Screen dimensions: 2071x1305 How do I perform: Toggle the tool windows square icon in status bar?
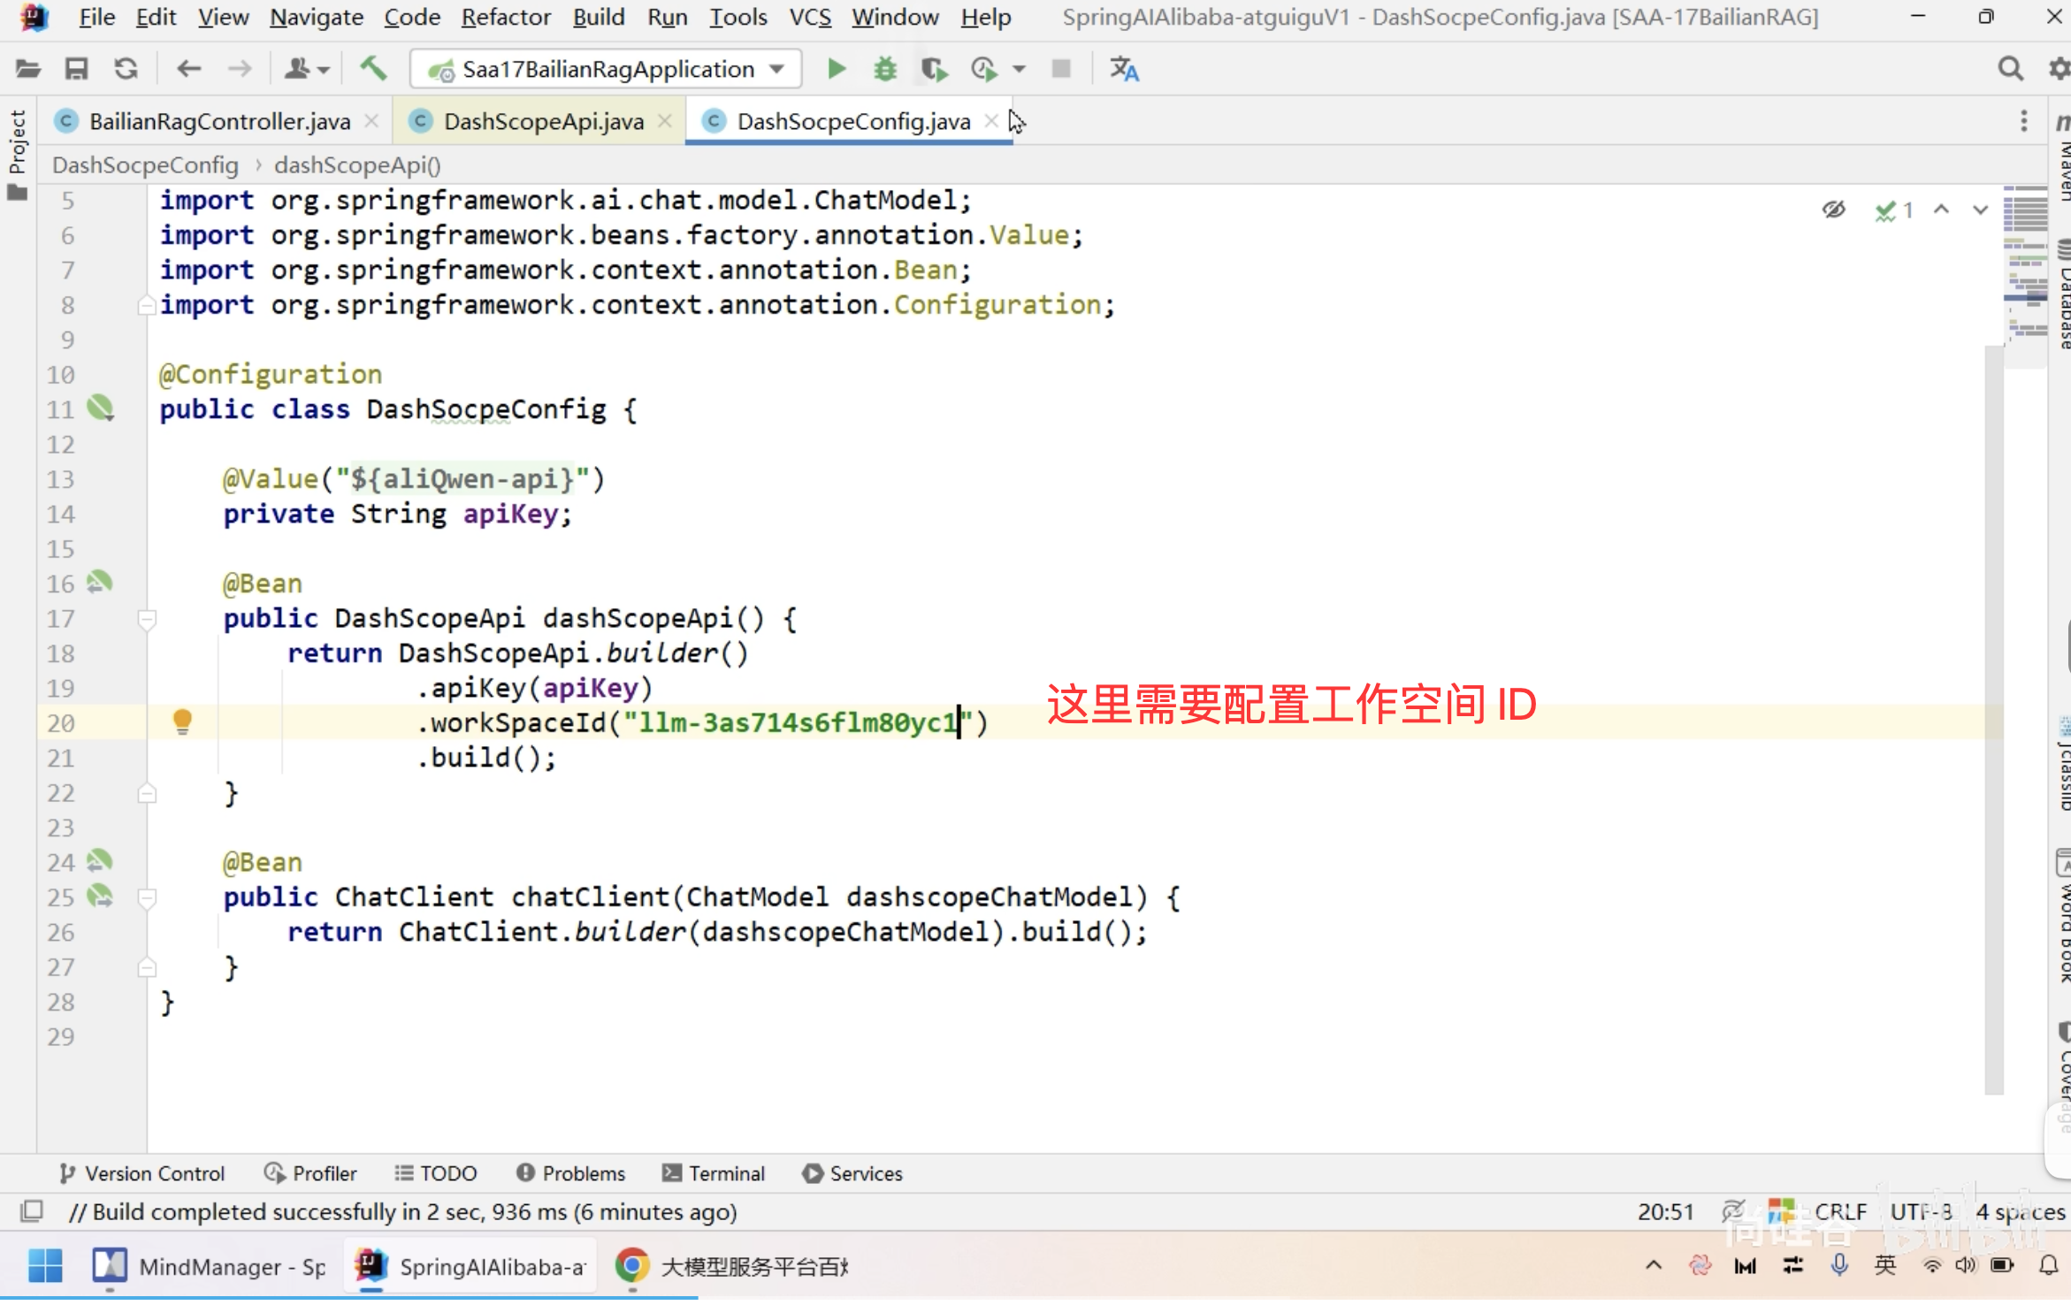(x=32, y=1210)
